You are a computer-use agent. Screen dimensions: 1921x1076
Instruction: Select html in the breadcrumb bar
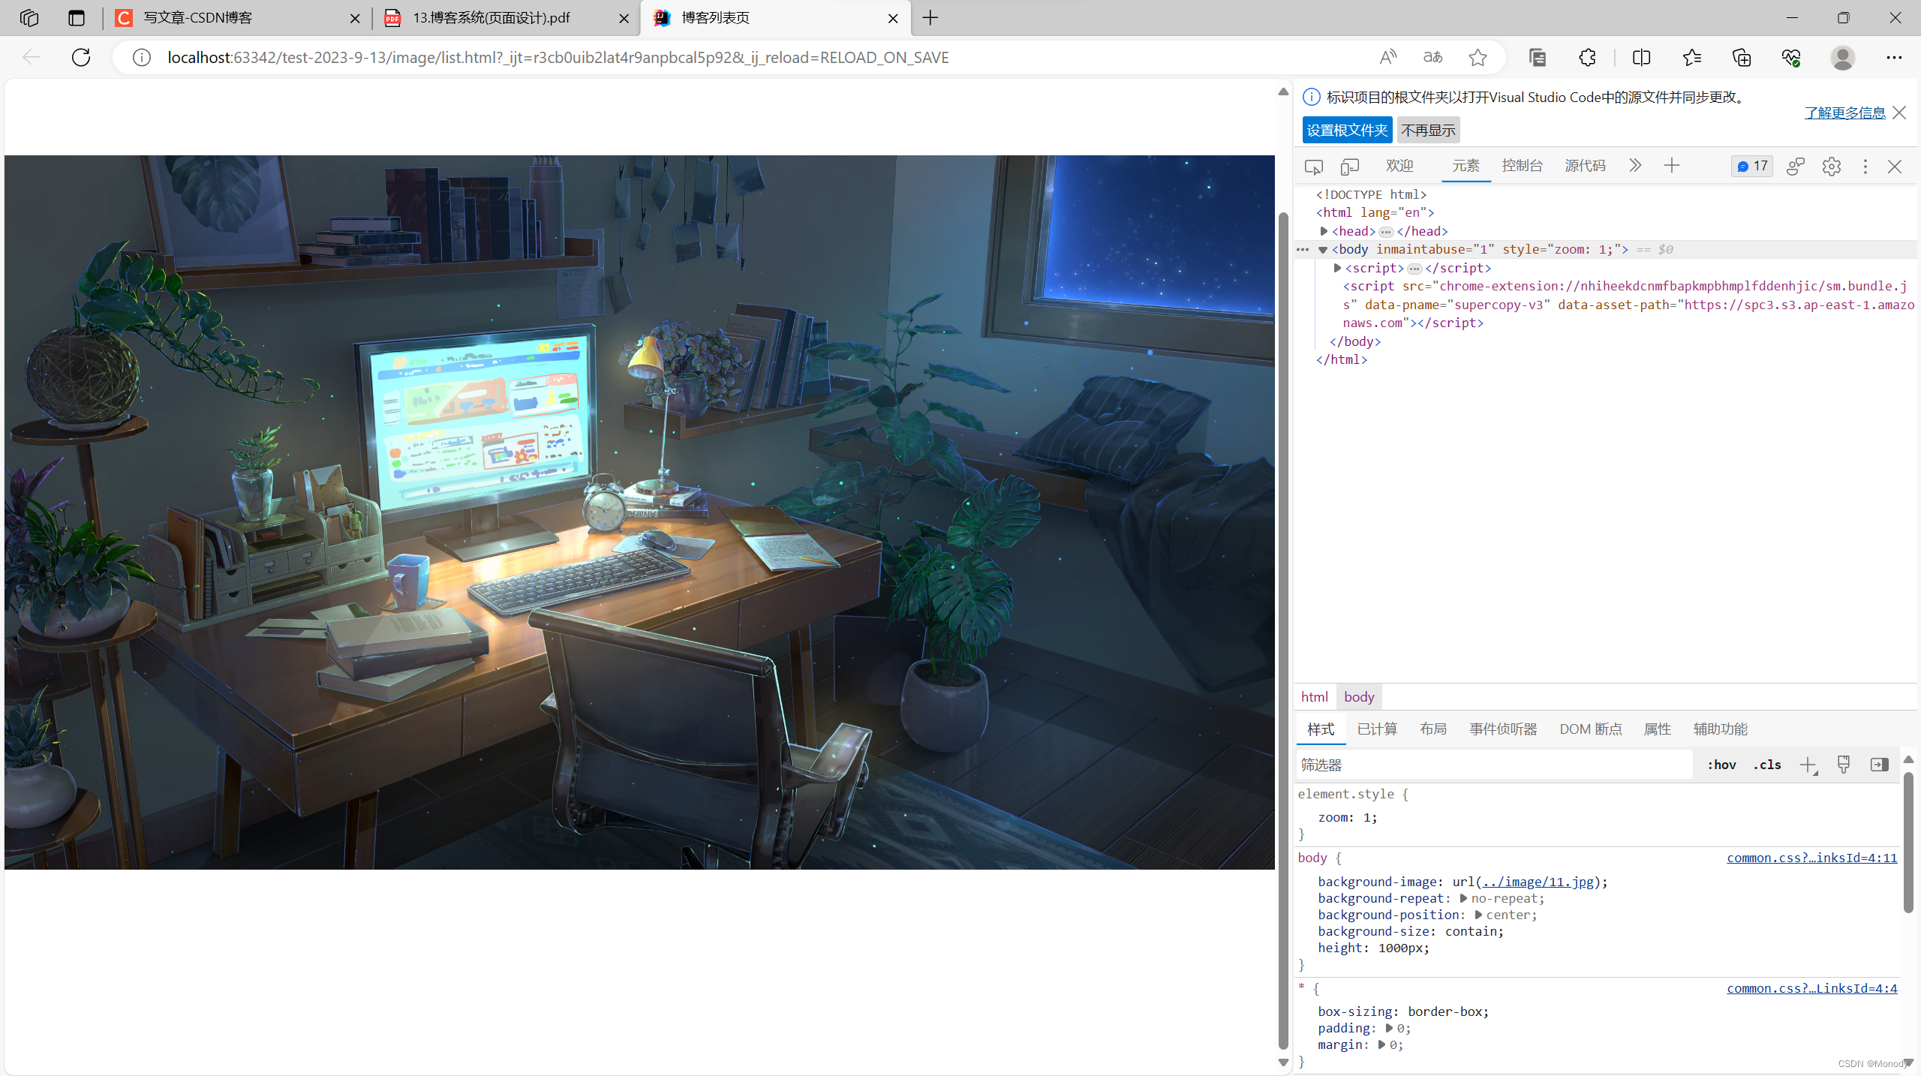tap(1315, 696)
